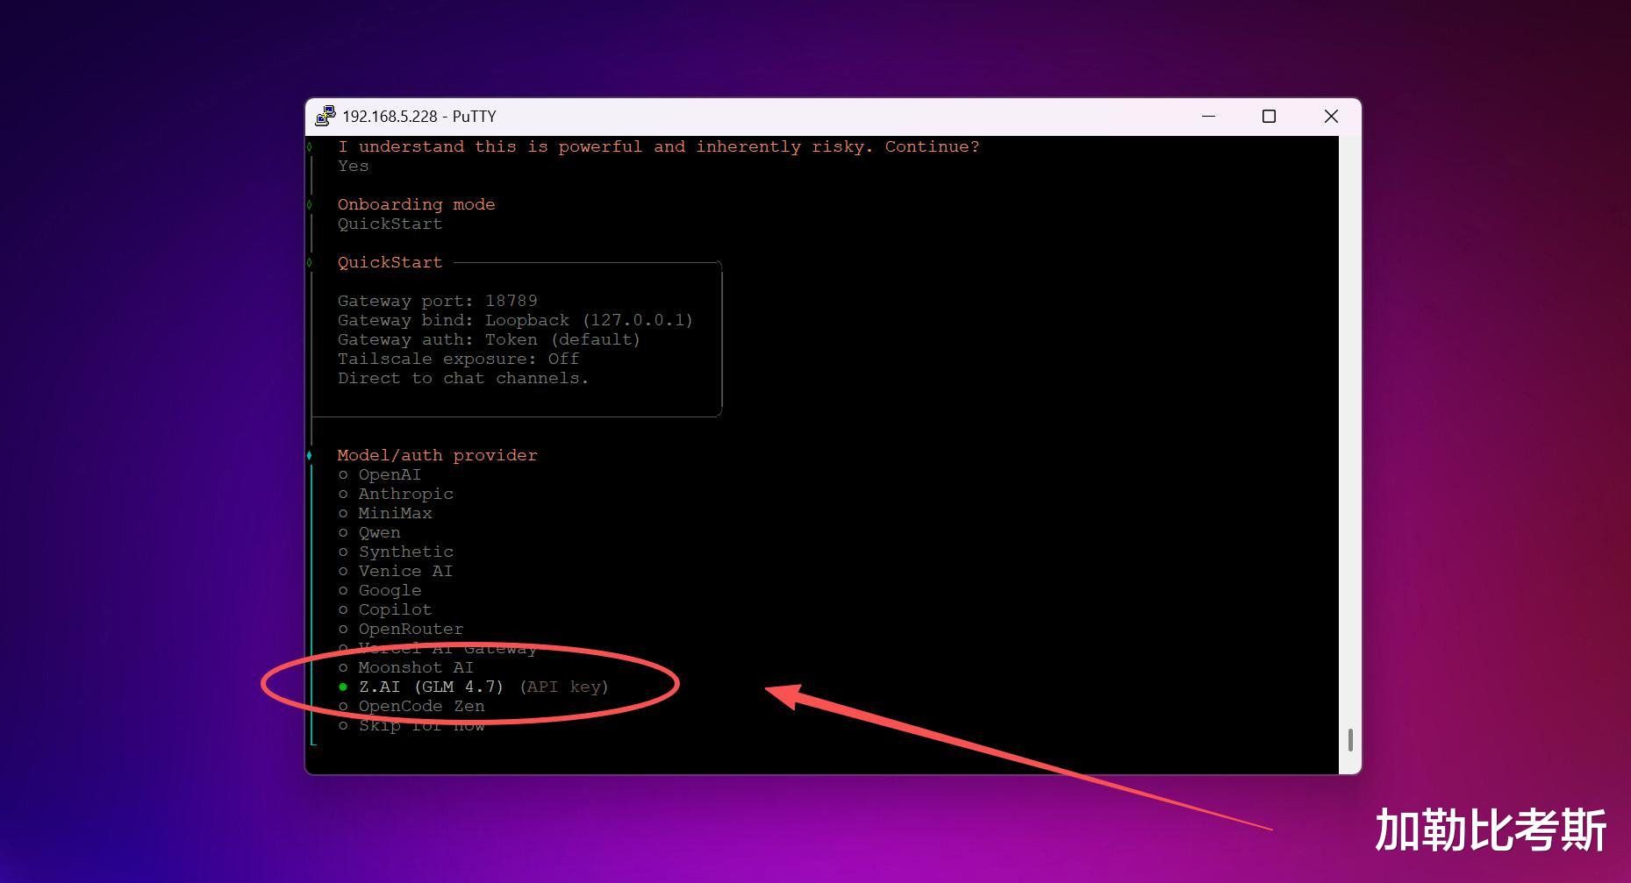The height and width of the screenshot is (883, 1631).
Task: Choose OpenRouter in the provider list
Action: coord(401,629)
